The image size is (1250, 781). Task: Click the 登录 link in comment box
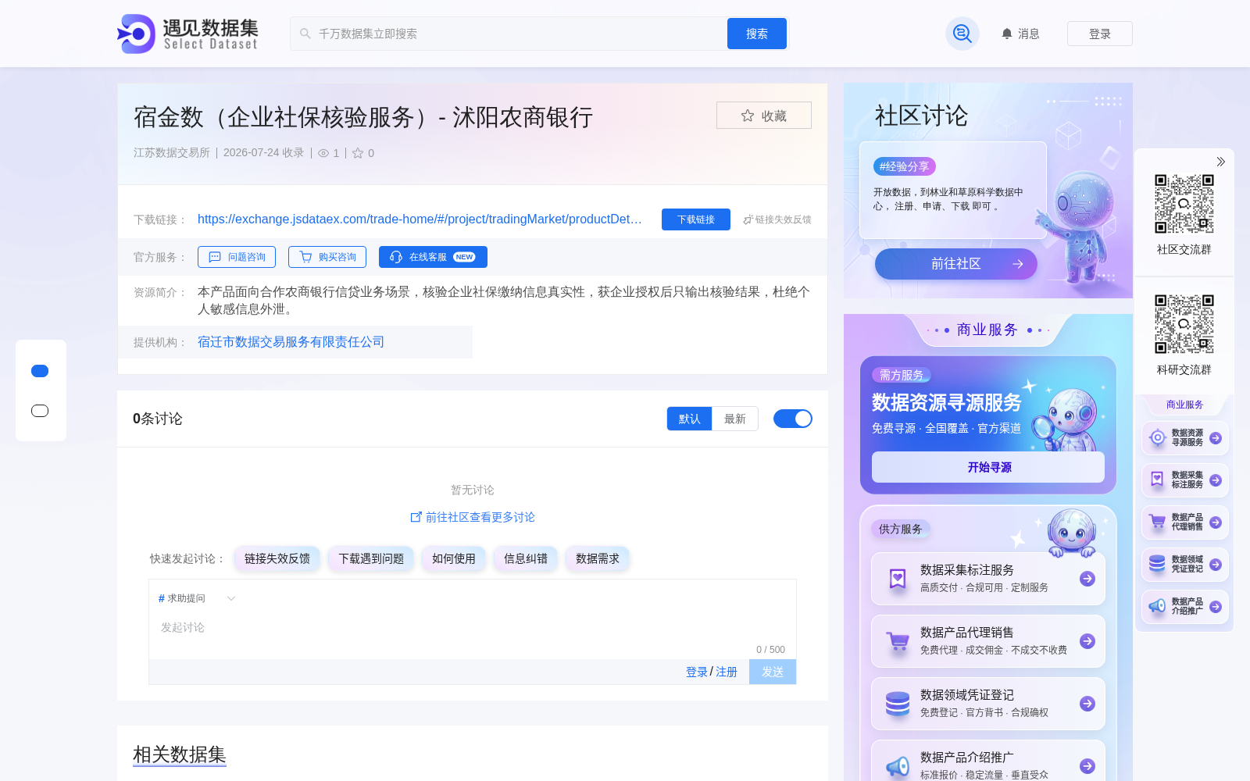pos(697,672)
